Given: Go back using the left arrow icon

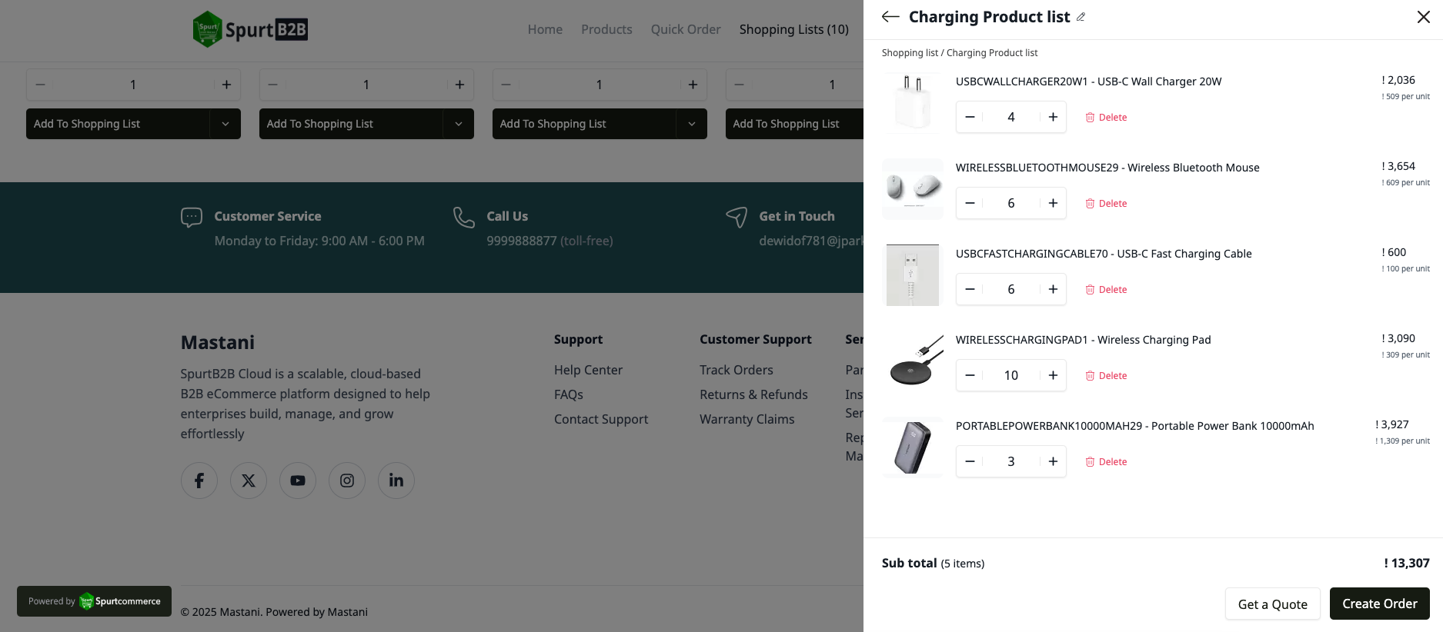Looking at the screenshot, I should click(890, 17).
